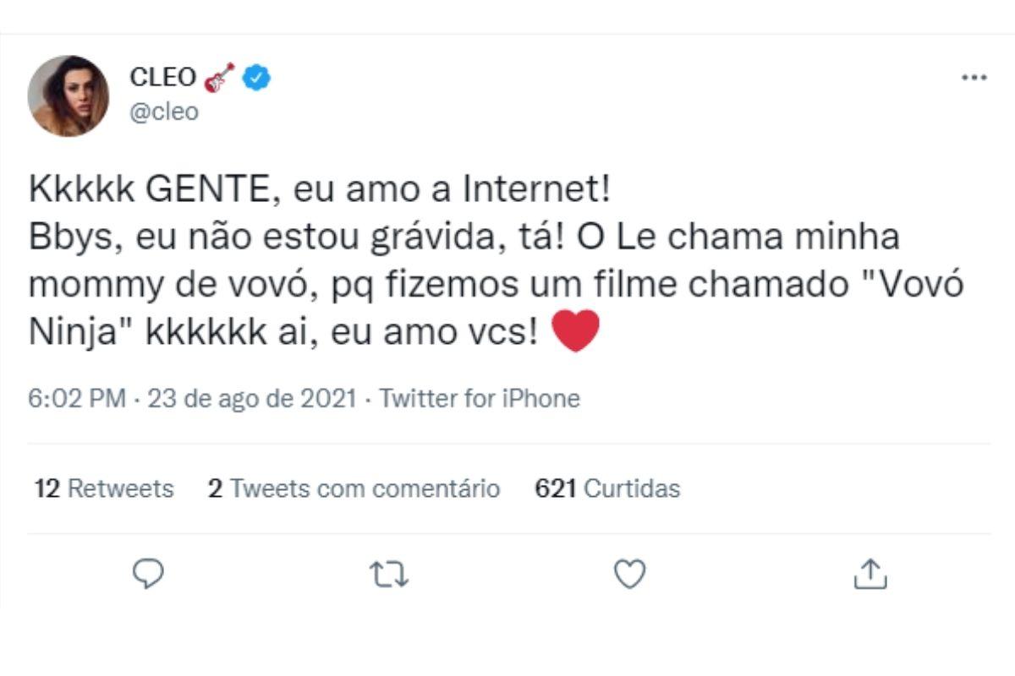Viewport: 1015px width, 676px height.
Task: Open the CLEO display name link
Action: tap(162, 79)
